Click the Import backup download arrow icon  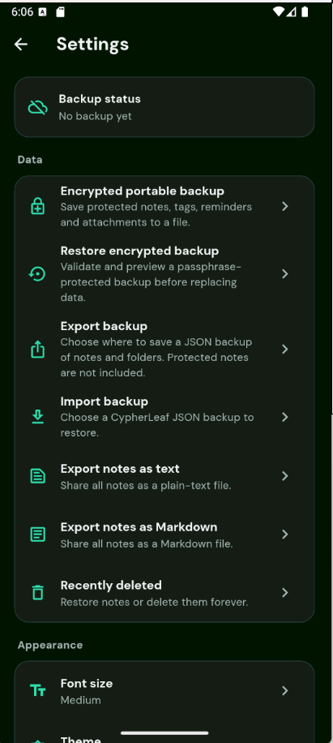pyautogui.click(x=38, y=417)
